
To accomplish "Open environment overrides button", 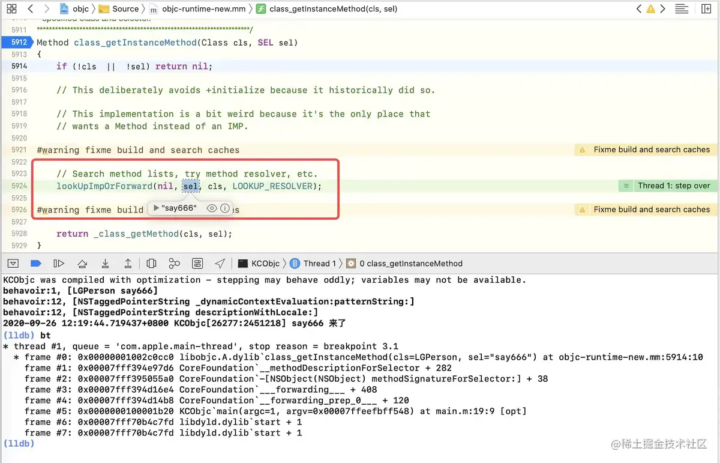I will [x=197, y=263].
